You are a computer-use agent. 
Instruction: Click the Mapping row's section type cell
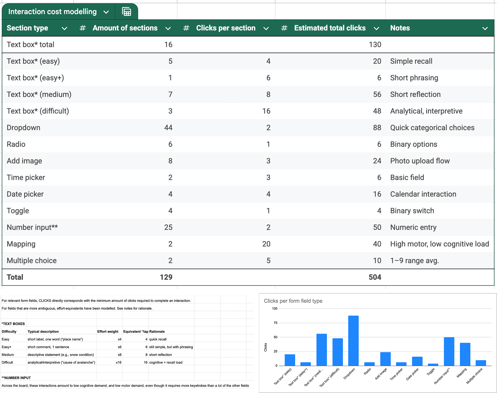click(x=21, y=244)
